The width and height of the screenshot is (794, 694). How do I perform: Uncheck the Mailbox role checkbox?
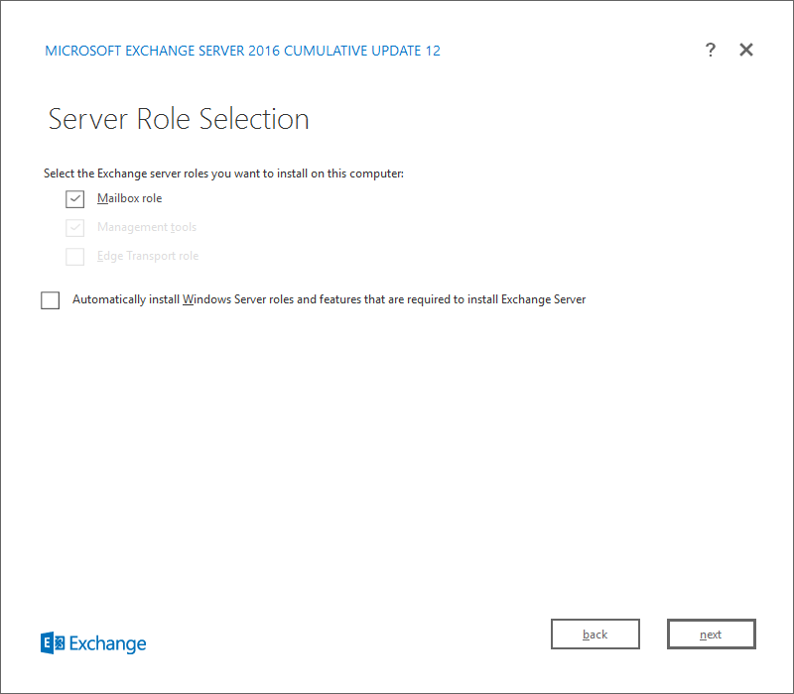75,199
